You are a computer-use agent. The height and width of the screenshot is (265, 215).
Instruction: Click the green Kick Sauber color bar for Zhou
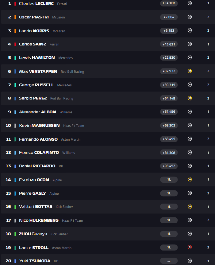click(15, 234)
